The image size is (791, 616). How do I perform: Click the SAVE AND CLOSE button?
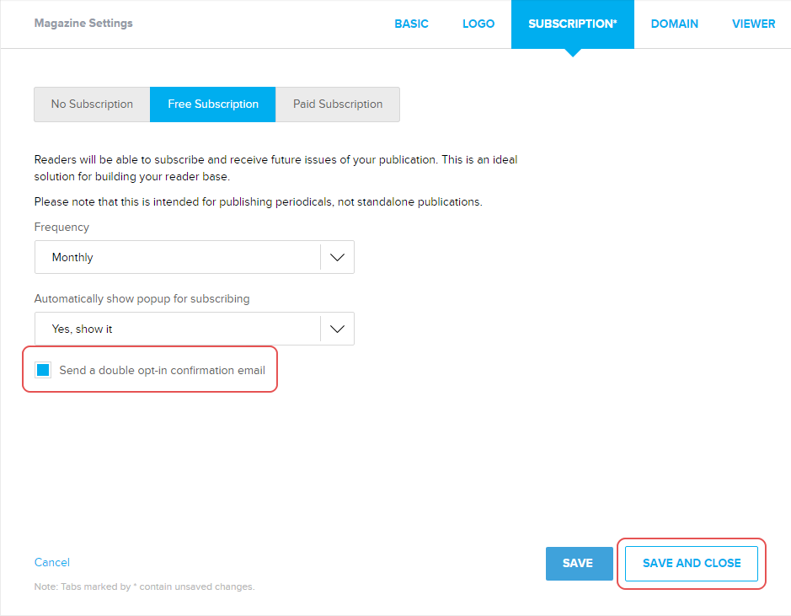(x=692, y=563)
